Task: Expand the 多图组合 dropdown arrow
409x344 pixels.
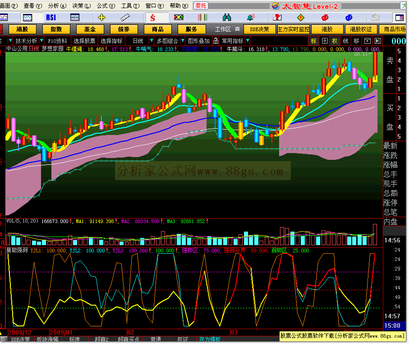Action: pos(183,41)
